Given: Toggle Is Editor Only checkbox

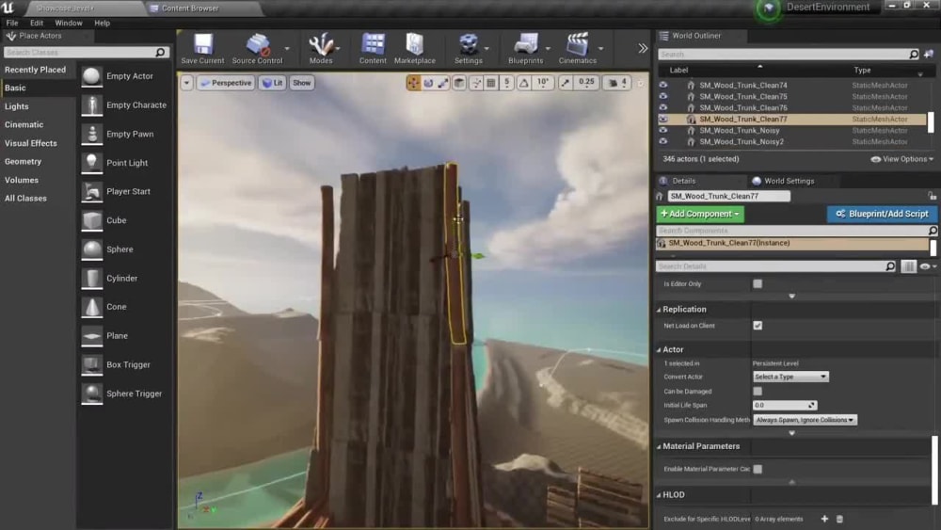Looking at the screenshot, I should 758,284.
